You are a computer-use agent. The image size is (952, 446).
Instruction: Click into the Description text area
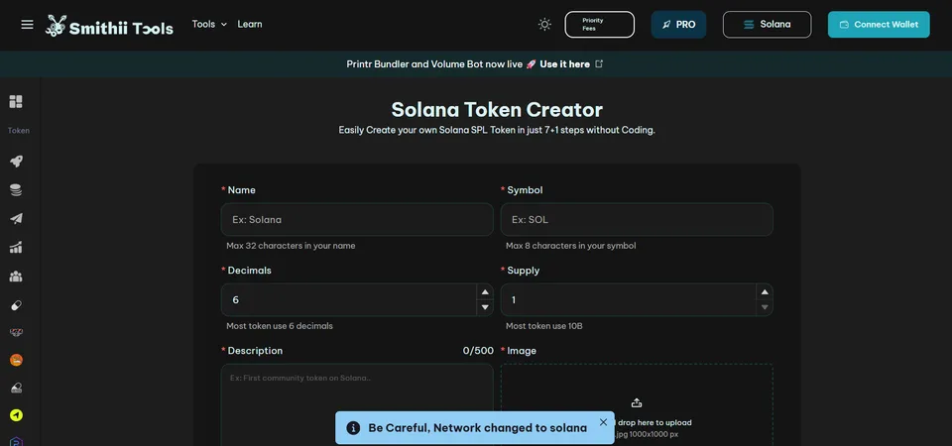(357, 404)
